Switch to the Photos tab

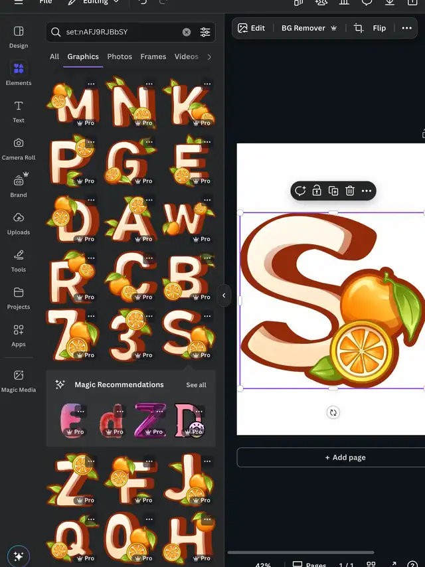(x=120, y=57)
